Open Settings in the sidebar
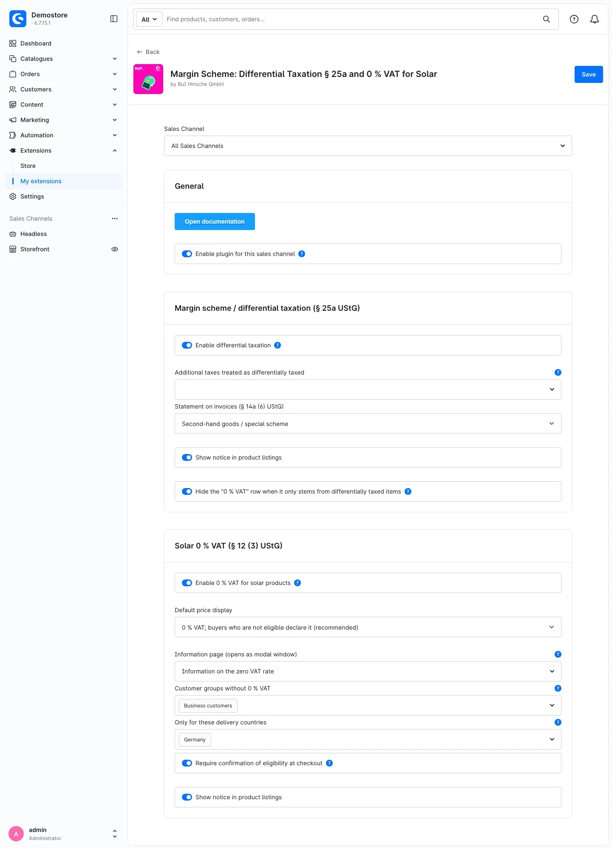 click(64, 196)
